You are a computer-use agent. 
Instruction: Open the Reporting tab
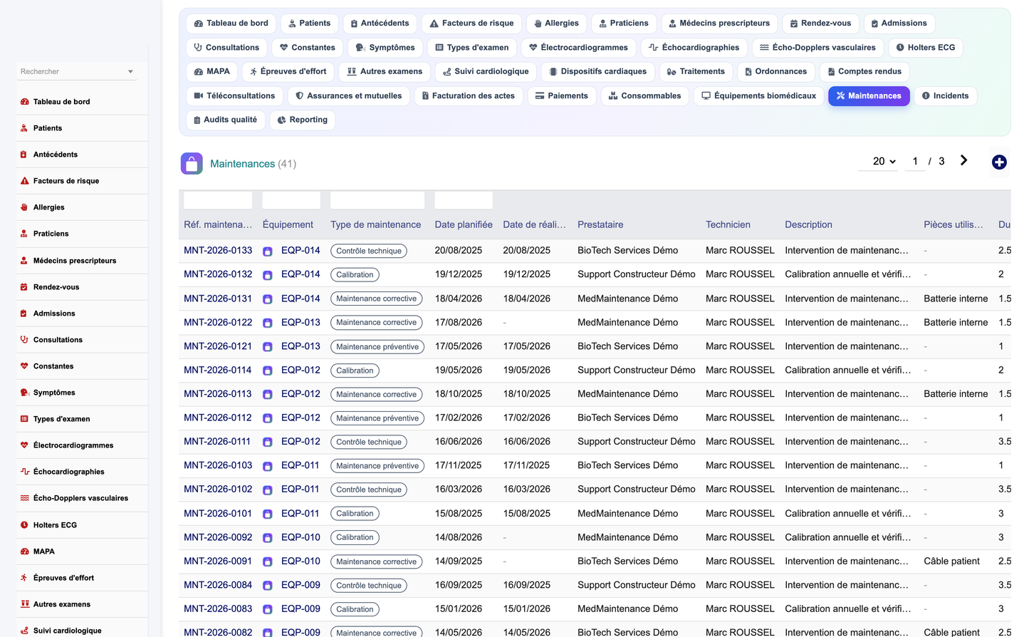(303, 120)
